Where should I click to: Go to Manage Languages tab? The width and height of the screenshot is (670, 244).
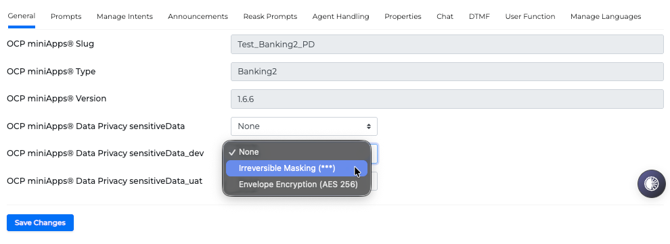[x=606, y=17]
